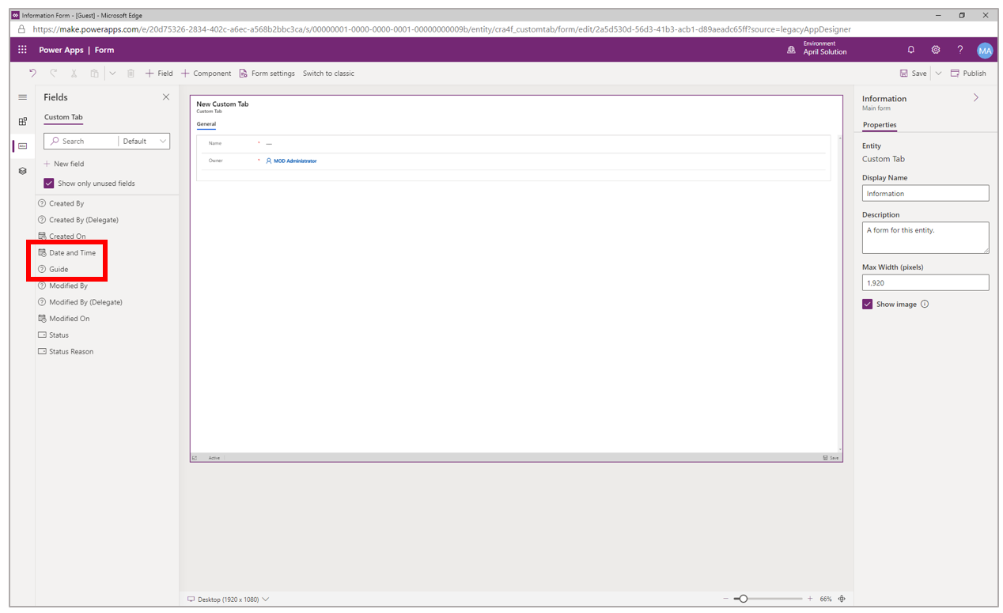Open the Default filter dropdown
The width and height of the screenshot is (1003, 613).
144,141
